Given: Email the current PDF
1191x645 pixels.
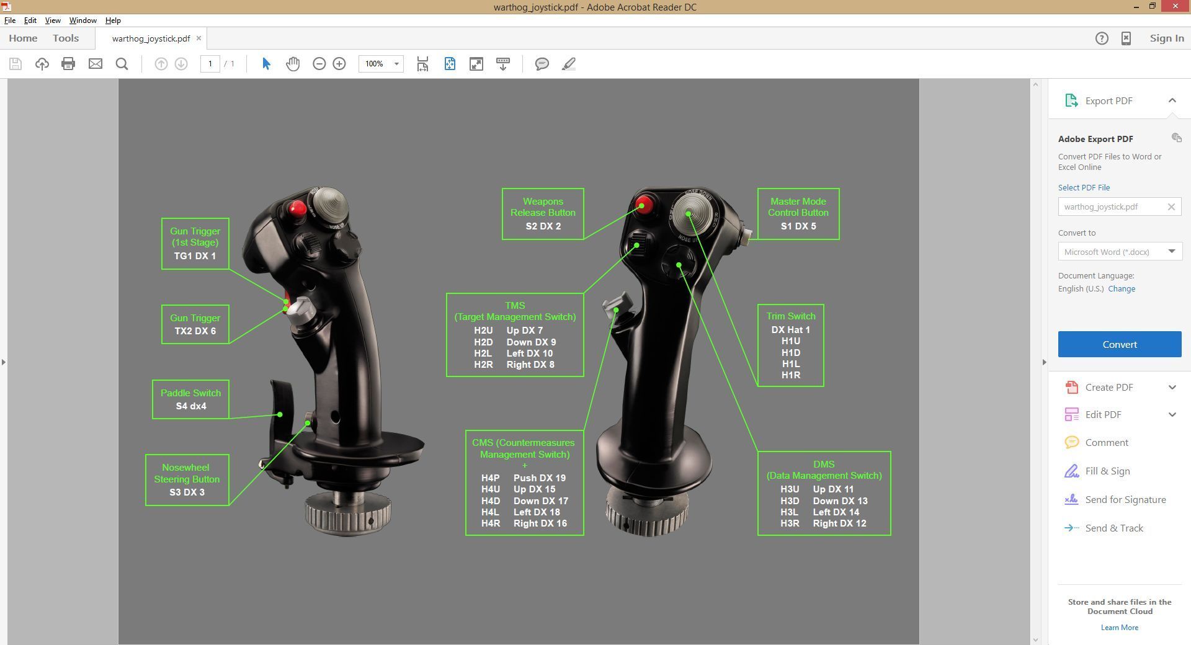Looking at the screenshot, I should click(x=96, y=63).
